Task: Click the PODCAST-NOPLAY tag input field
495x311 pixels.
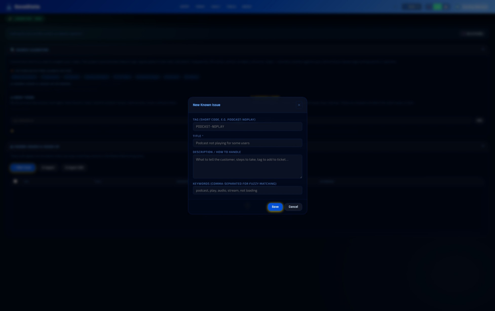Action: point(247,126)
